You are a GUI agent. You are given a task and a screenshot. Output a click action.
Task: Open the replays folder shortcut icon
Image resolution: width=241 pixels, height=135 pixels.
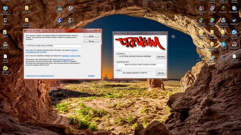click(5, 33)
